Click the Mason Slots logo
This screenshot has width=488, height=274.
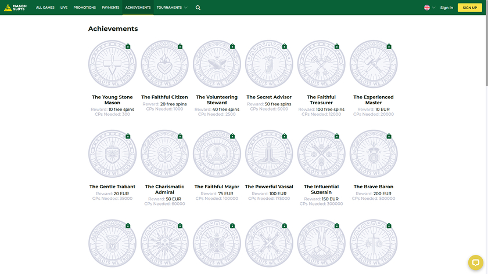coord(16,8)
